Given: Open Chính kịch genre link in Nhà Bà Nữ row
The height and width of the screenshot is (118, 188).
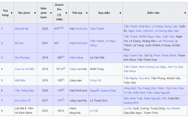Looking at the screenshot, I should [81, 29].
